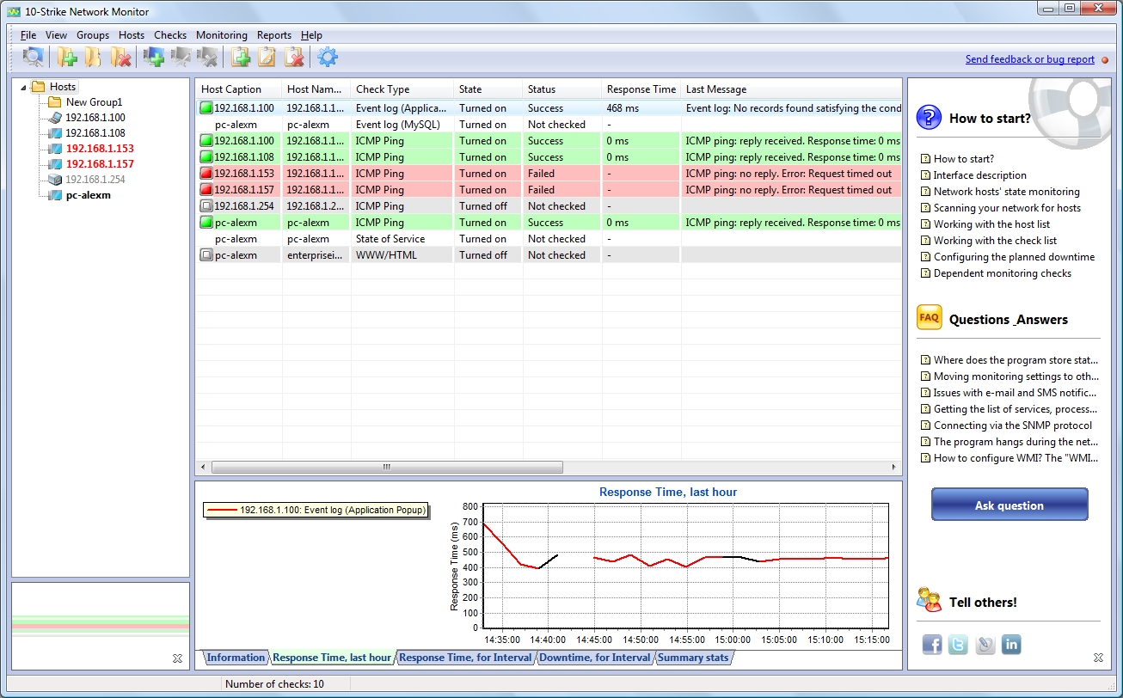
Task: Click the delete check clipboard icon
Action: [x=294, y=58]
